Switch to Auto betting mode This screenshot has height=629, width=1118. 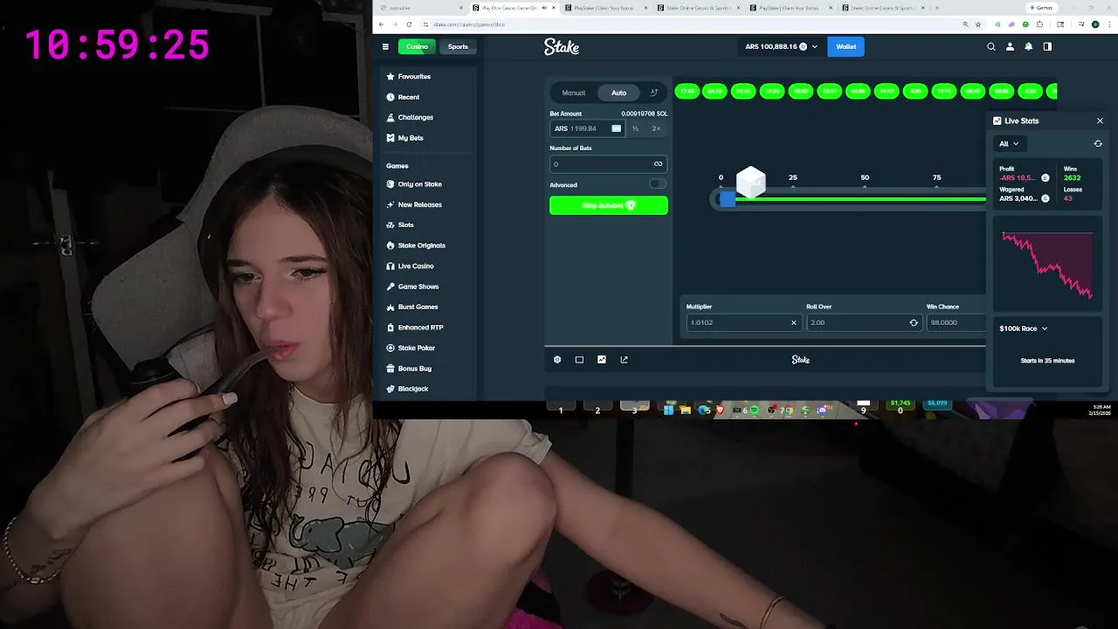(x=618, y=93)
